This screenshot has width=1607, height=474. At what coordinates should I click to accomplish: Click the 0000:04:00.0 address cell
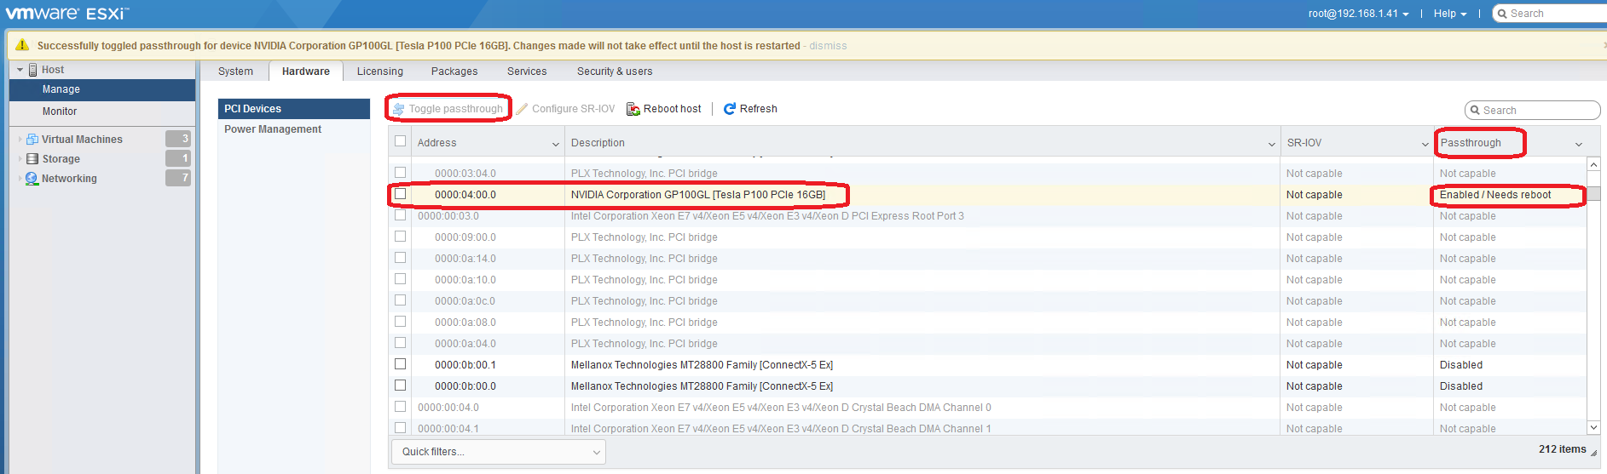[465, 195]
